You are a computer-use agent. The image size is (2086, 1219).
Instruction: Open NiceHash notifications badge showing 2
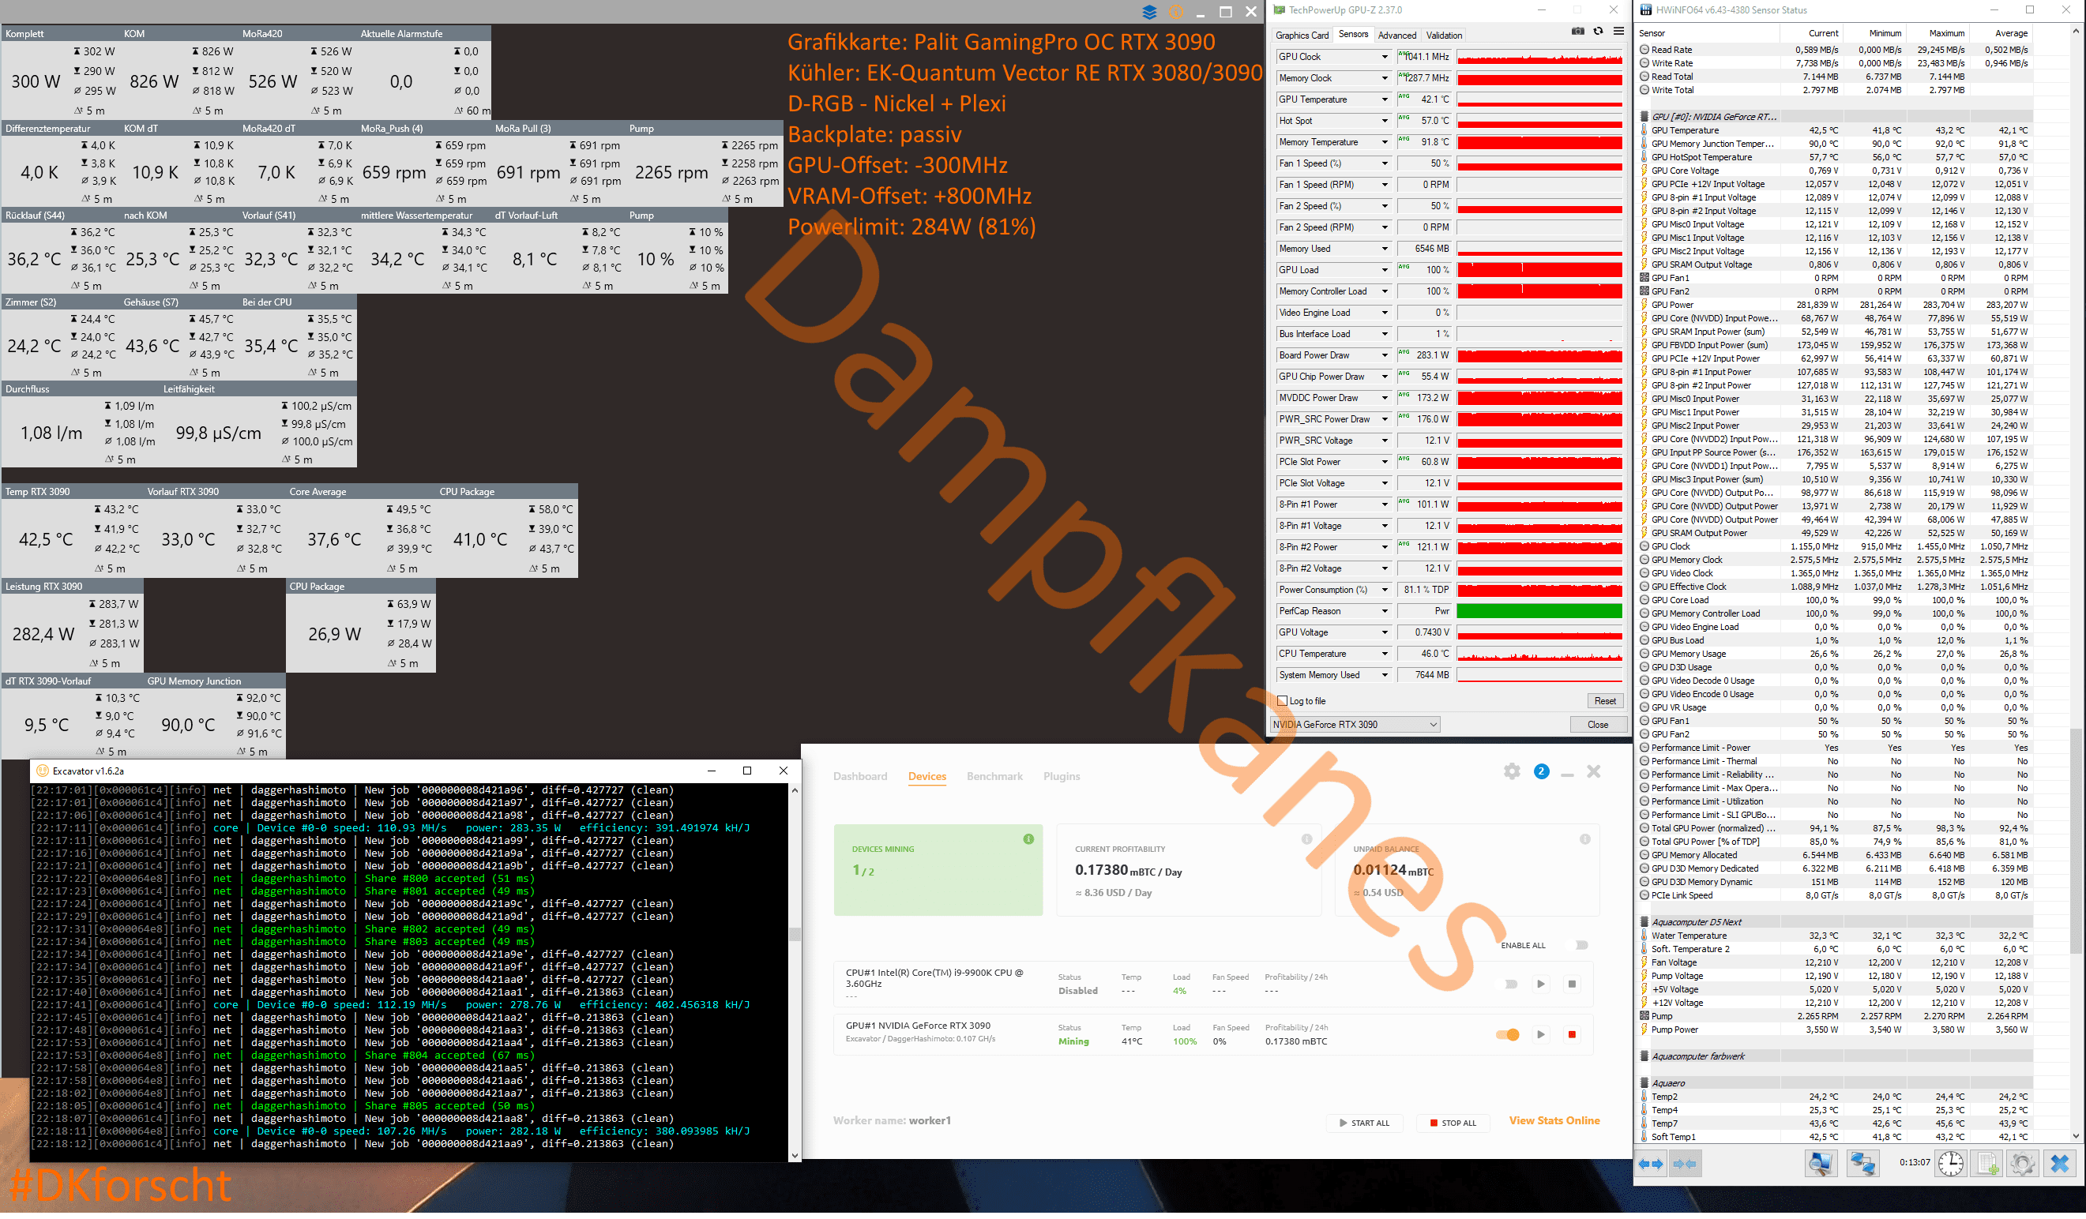pos(1540,771)
